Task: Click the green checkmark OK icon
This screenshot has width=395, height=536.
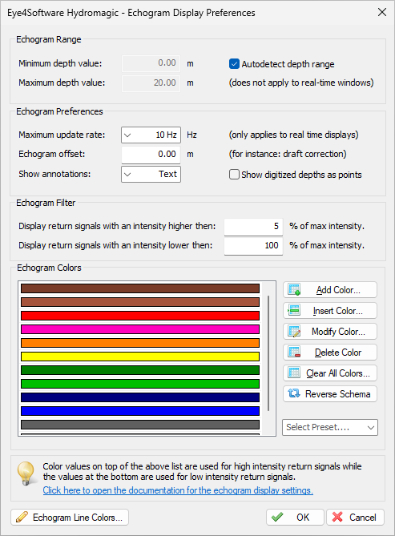Action: point(277,517)
